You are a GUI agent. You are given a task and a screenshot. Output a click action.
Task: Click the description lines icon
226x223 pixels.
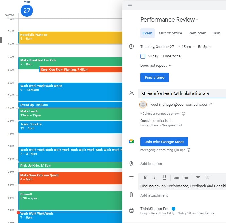[131, 178]
